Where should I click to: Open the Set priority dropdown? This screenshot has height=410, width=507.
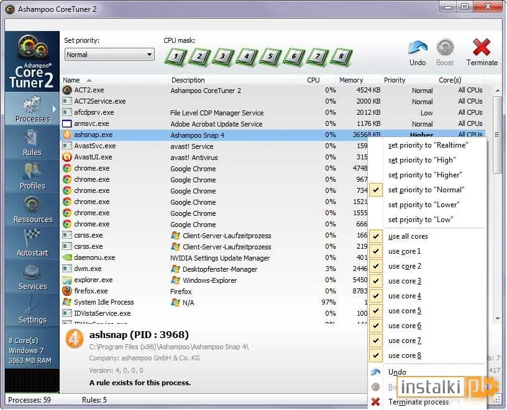[x=109, y=55]
